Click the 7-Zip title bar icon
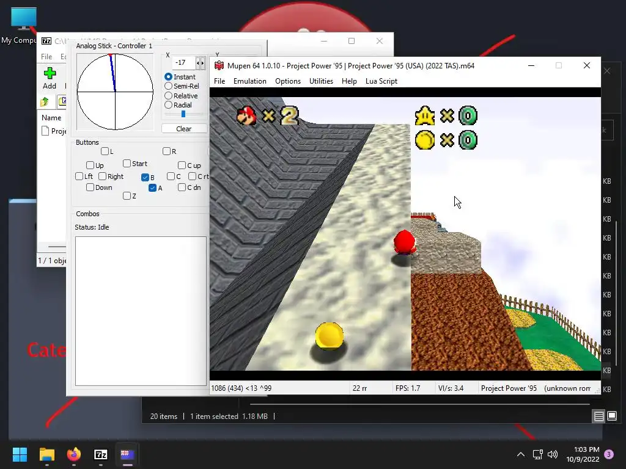626x469 pixels. [x=46, y=41]
